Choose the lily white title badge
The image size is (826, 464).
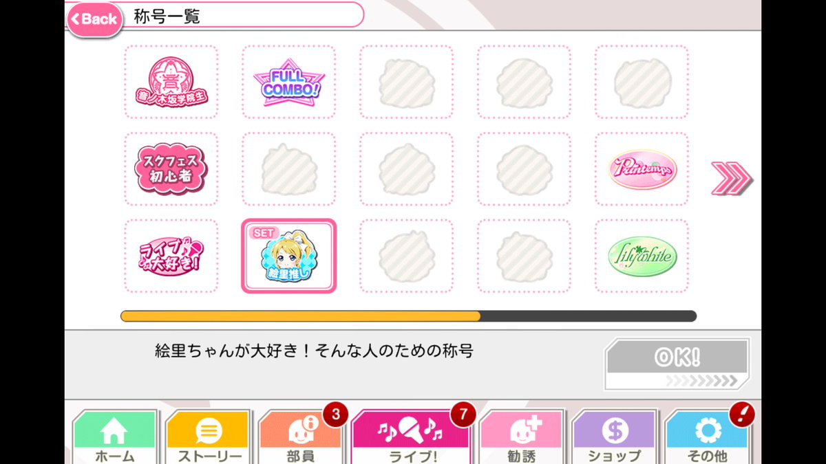(642, 256)
